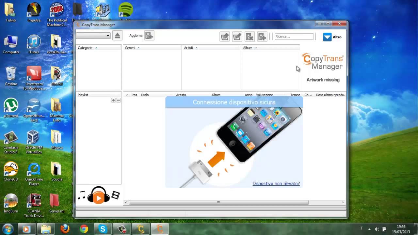
Task: Open the Camtasia Studio 8 shortcut
Action: pyautogui.click(x=11, y=142)
